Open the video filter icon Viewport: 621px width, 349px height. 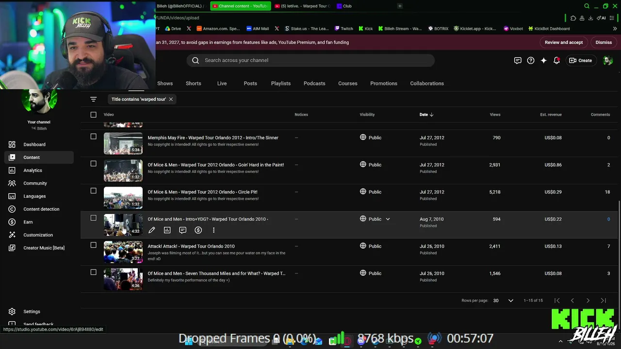pyautogui.click(x=94, y=99)
